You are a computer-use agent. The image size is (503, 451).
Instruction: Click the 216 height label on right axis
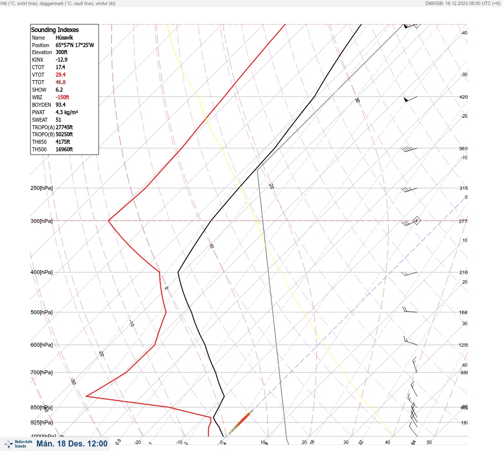click(463, 273)
